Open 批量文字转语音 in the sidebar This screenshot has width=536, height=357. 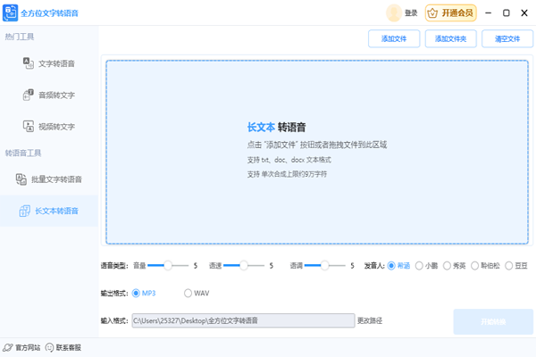(x=49, y=179)
